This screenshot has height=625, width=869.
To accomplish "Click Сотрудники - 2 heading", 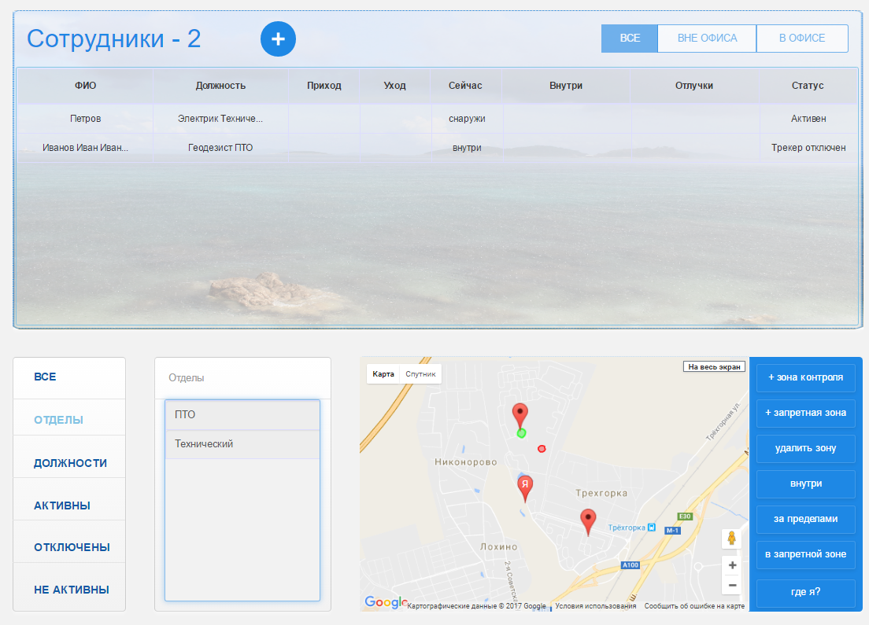I will [x=113, y=39].
